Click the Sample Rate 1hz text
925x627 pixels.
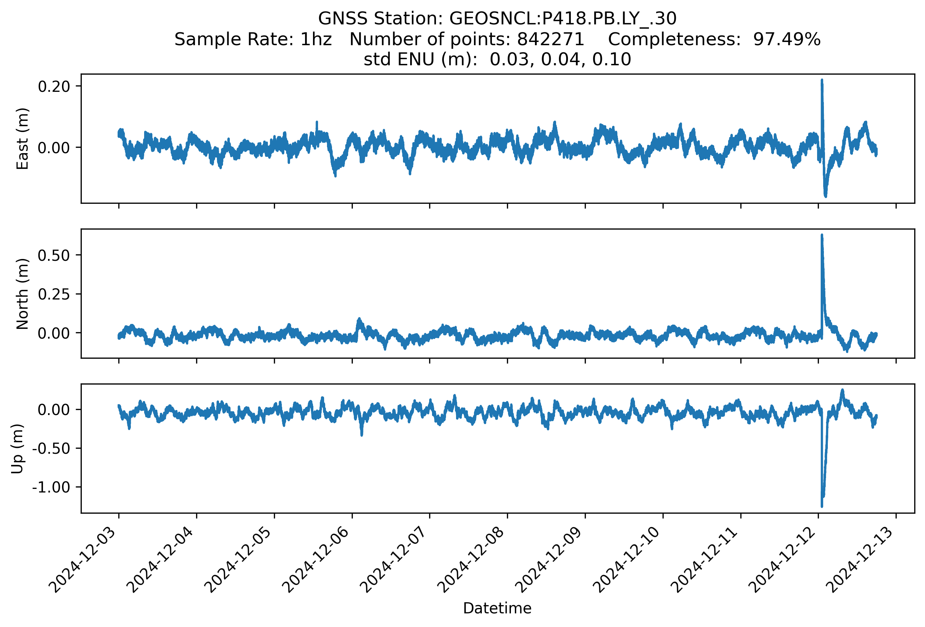pyautogui.click(x=253, y=39)
